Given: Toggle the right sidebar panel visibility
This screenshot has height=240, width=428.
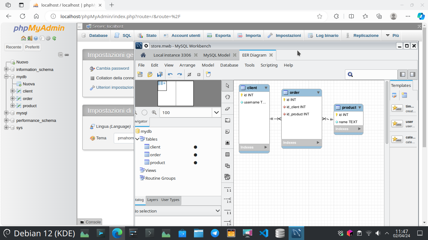Looking at the screenshot, I should [x=413, y=74].
